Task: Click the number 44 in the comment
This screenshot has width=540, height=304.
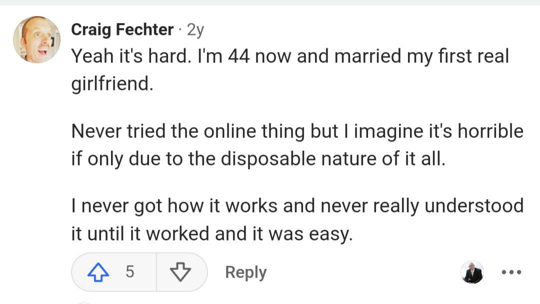Action: pos(238,56)
